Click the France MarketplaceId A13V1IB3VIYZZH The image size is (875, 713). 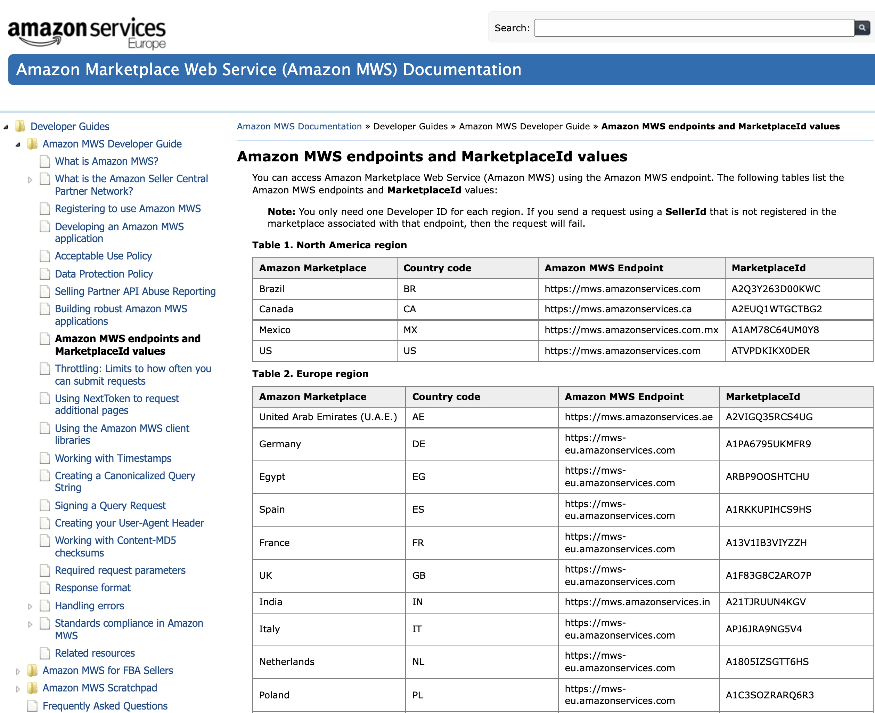pyautogui.click(x=766, y=543)
